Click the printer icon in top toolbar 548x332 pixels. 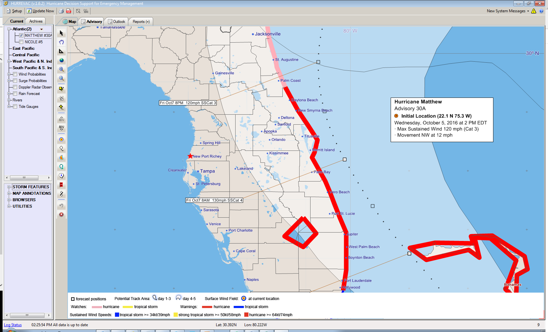[61, 11]
